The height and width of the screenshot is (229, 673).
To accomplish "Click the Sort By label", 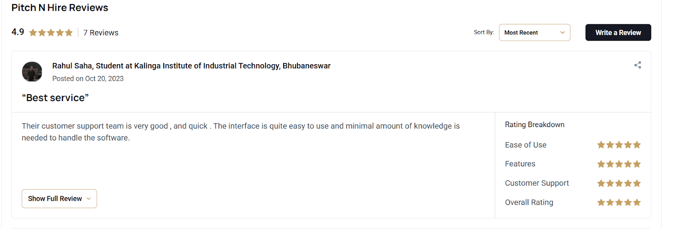I will tap(484, 32).
